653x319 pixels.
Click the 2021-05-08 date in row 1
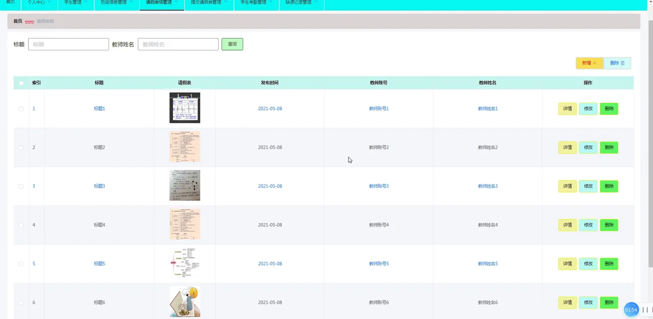270,109
